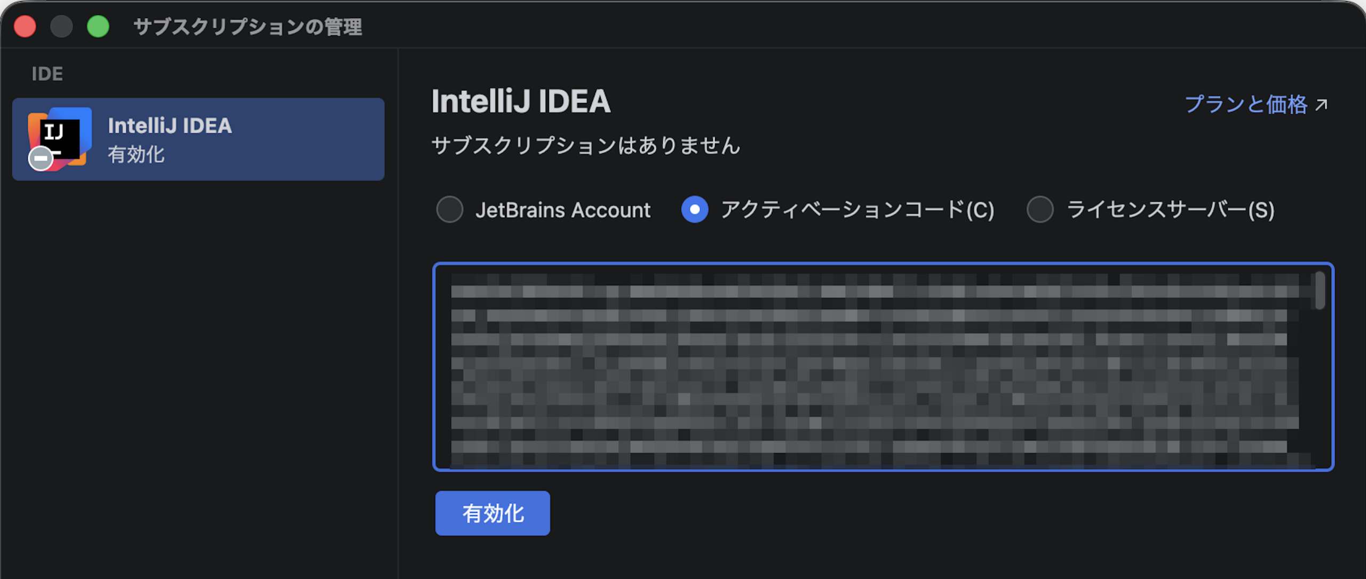Click the green zoom window button
Viewport: 1366px width, 579px height.
tap(98, 27)
